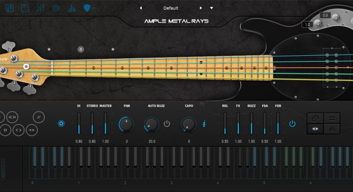Click the PAN knob
The height and width of the screenshot is (192, 353).
[x=126, y=124]
